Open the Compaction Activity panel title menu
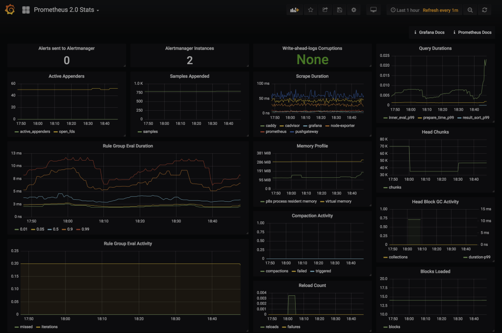 [312, 215]
